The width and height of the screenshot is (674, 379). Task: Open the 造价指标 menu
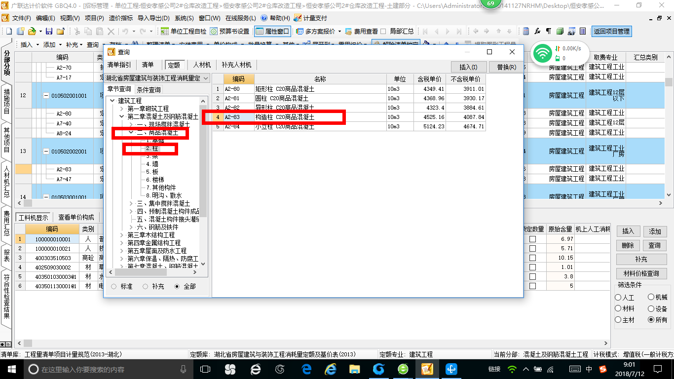(x=120, y=18)
